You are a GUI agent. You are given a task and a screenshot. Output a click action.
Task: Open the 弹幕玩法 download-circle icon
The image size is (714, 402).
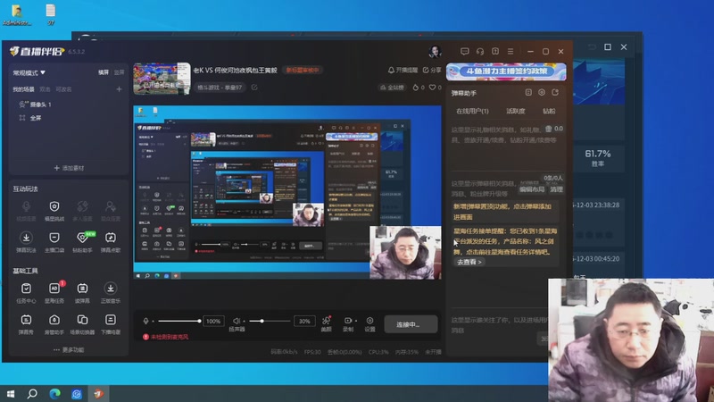click(x=26, y=238)
